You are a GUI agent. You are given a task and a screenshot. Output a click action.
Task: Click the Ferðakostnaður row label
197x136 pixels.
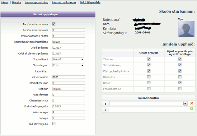point(112,89)
